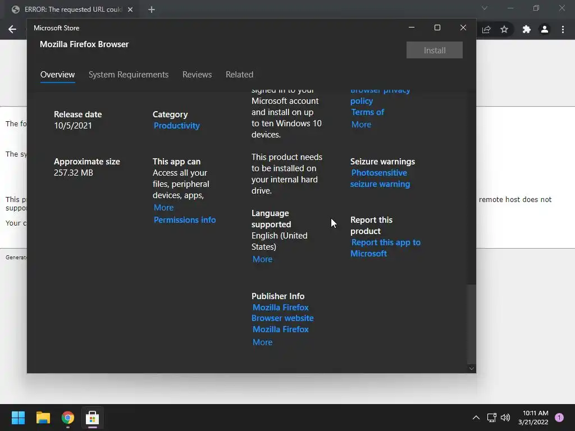Click the Chrome back arrow icon
This screenshot has height=431, width=575.
point(12,29)
